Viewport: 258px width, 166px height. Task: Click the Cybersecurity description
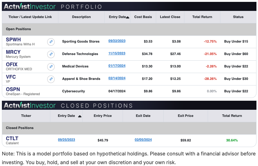point(74,91)
